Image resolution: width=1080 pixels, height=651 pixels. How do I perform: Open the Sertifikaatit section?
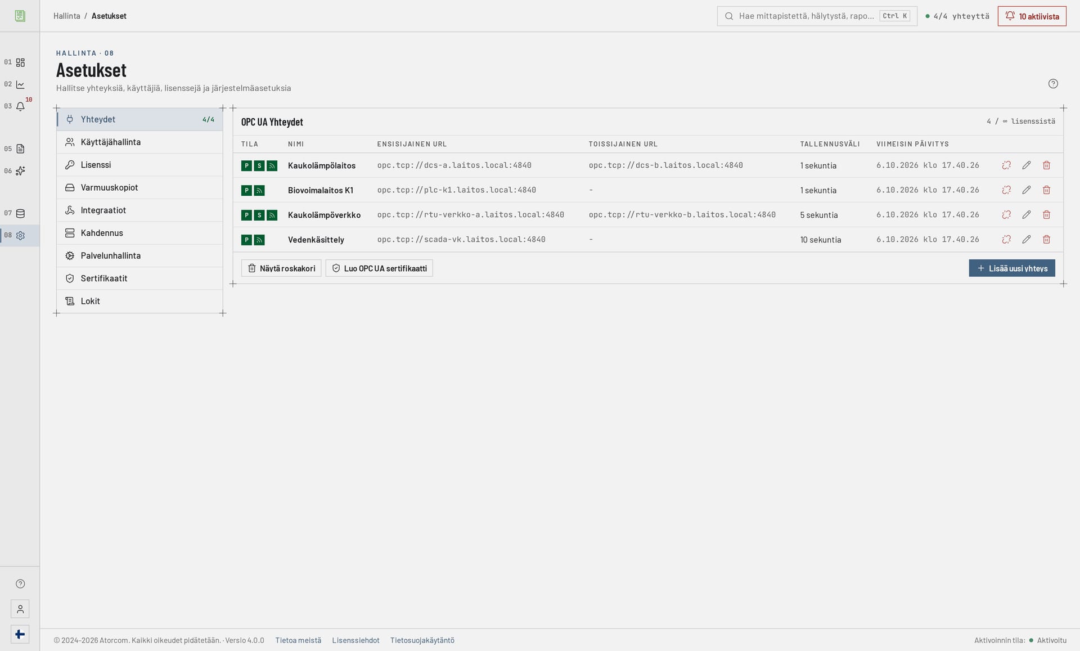pos(139,279)
